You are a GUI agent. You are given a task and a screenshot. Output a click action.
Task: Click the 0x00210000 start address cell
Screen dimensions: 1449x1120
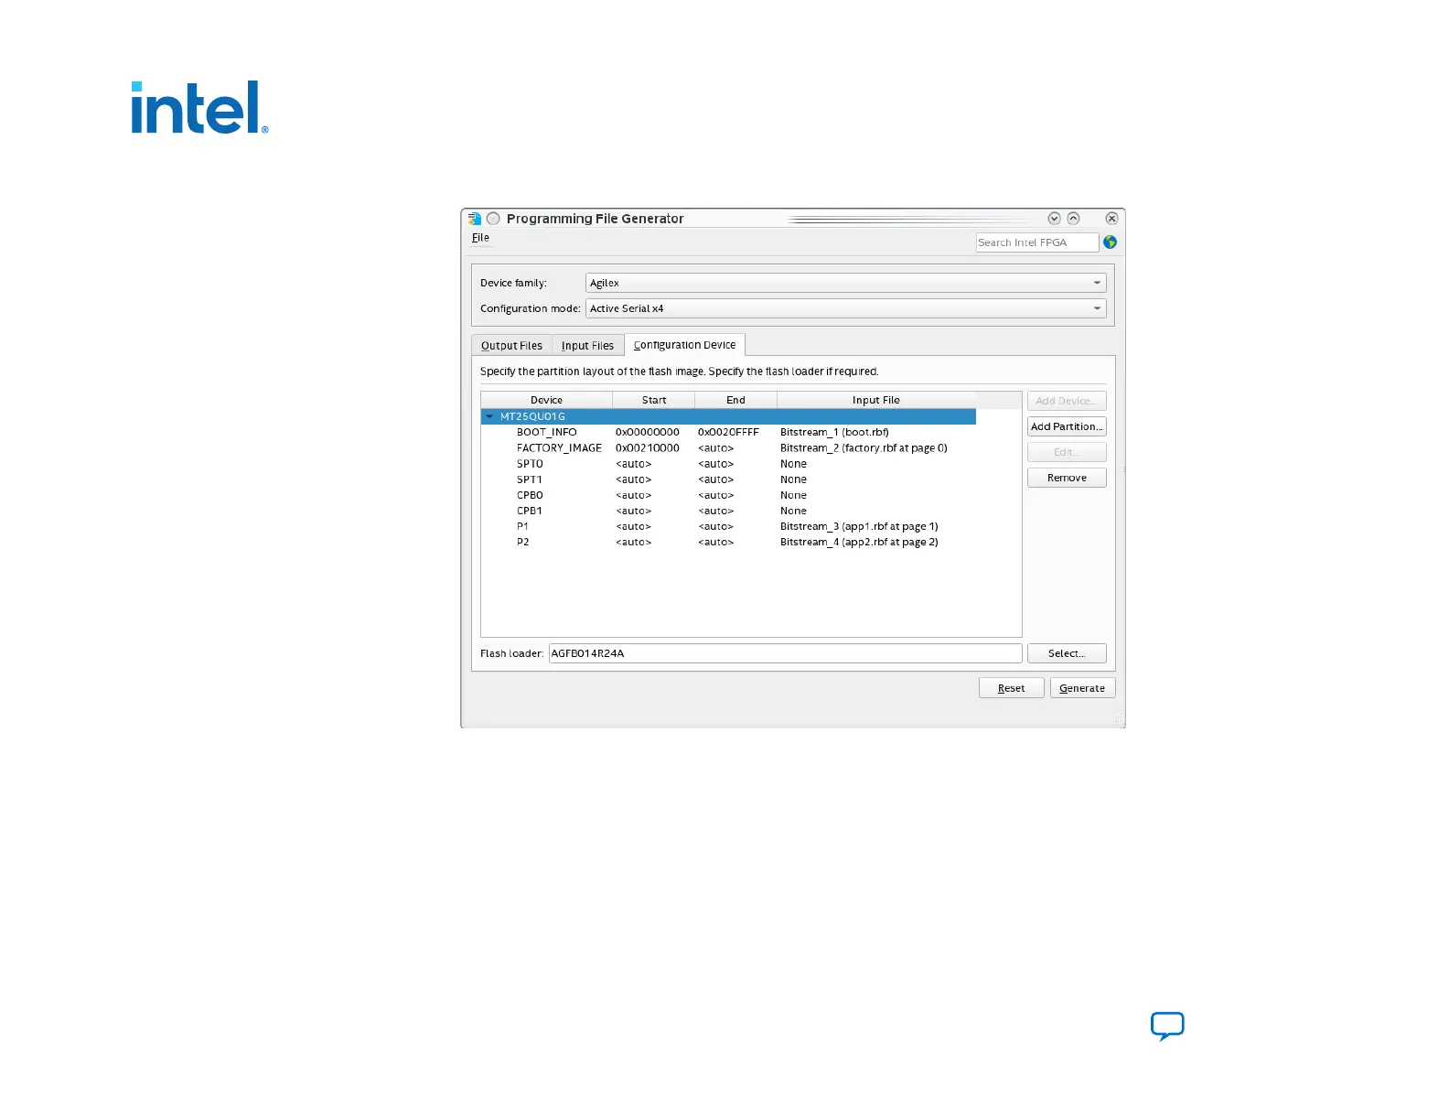[x=648, y=448]
